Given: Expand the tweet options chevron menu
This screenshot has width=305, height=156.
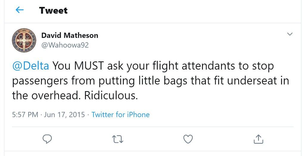Looking at the screenshot, I should coord(290,34).
